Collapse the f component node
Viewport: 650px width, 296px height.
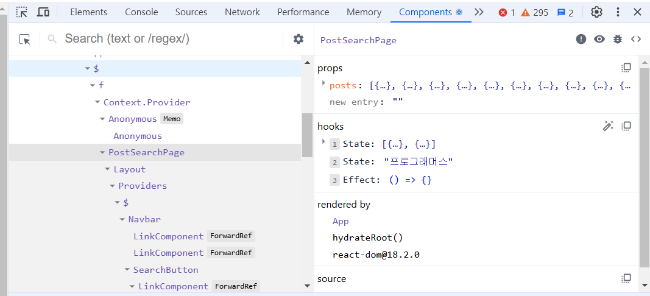(x=93, y=85)
